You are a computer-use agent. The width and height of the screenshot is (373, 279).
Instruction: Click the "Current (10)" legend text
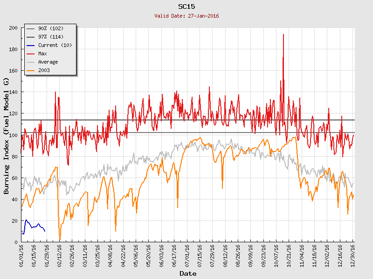pos(55,45)
